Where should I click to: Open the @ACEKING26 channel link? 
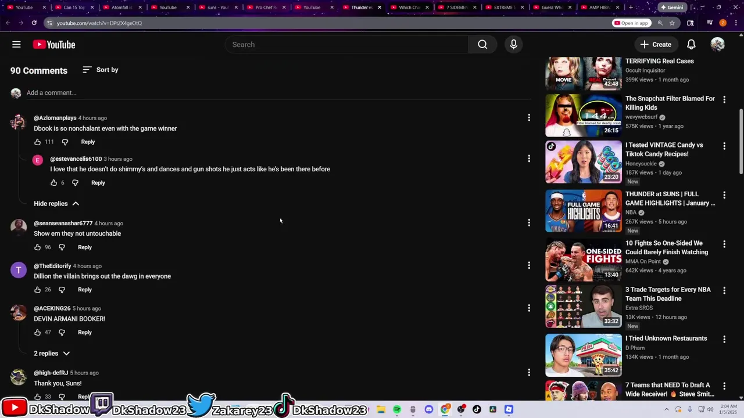coord(52,308)
